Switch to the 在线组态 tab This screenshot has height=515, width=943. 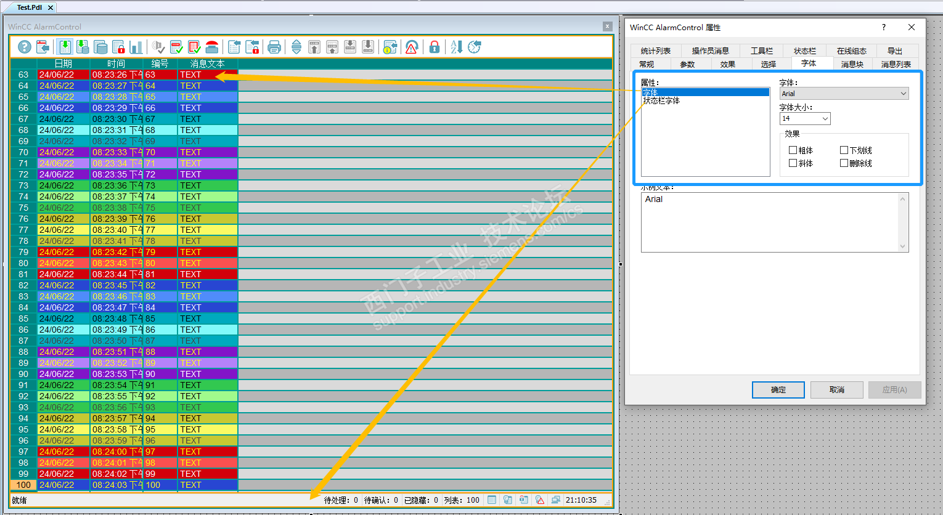(x=852, y=51)
